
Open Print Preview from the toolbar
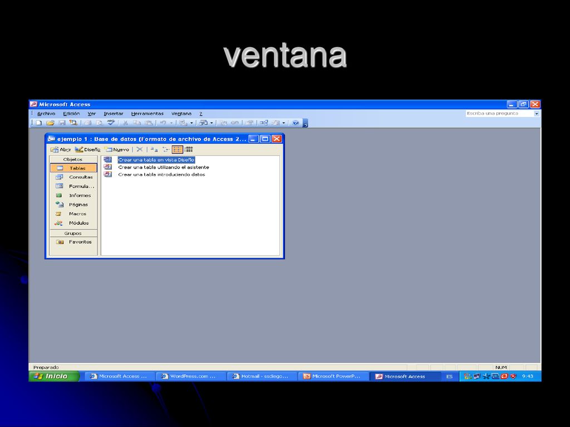99,123
